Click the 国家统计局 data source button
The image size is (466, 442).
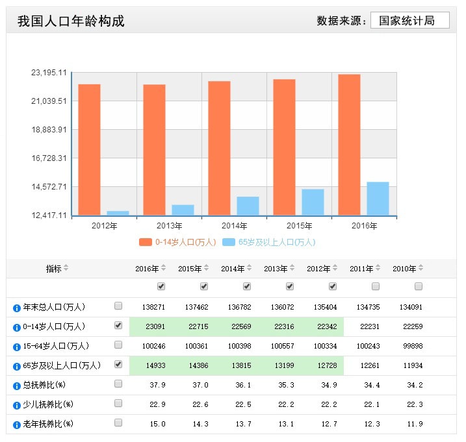pos(409,21)
